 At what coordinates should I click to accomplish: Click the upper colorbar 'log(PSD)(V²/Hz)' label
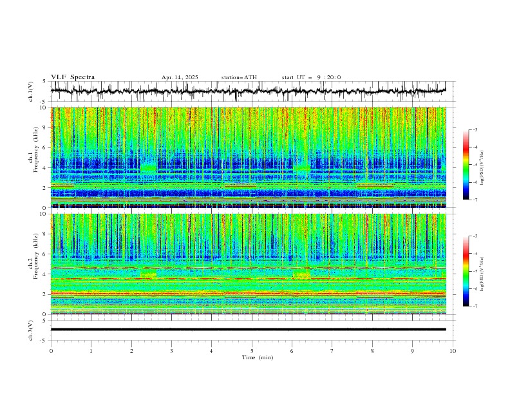point(482,168)
